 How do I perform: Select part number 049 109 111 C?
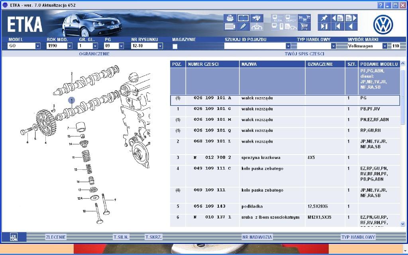[212, 169]
